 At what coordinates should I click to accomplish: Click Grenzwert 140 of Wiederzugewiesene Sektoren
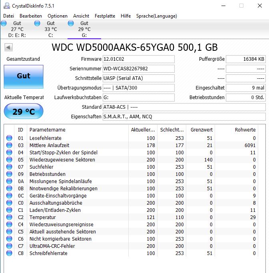click(x=208, y=159)
